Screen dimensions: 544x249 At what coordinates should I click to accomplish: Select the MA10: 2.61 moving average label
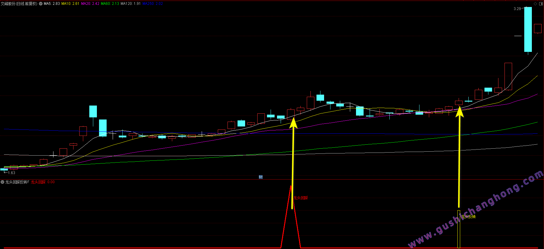tap(70, 4)
